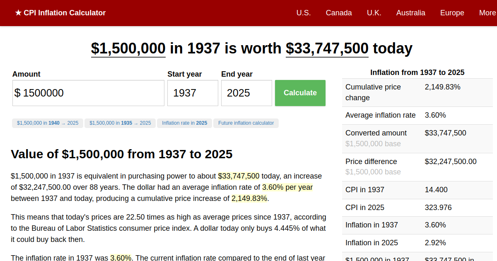Open the Future inflation calculator link
The image size is (497, 261).
(x=246, y=123)
